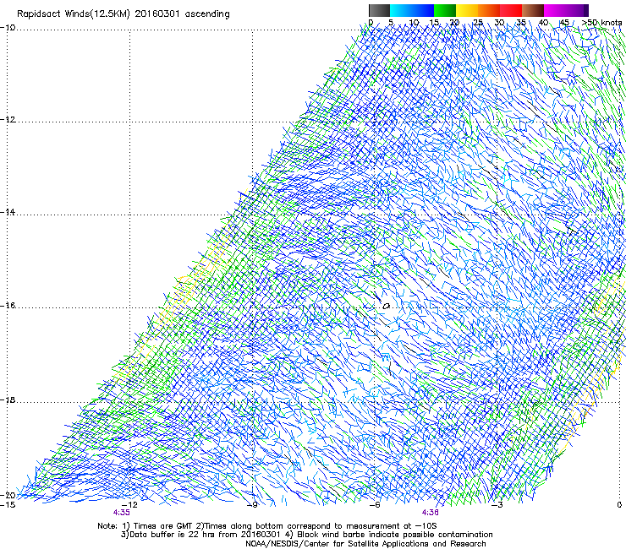The width and height of the screenshot is (626, 549).
Task: Click the latitude label '-14'
Action: [8, 212]
